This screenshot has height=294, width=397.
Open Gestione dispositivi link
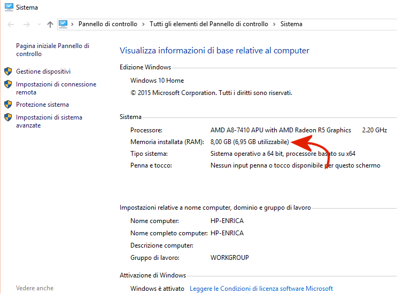point(43,71)
